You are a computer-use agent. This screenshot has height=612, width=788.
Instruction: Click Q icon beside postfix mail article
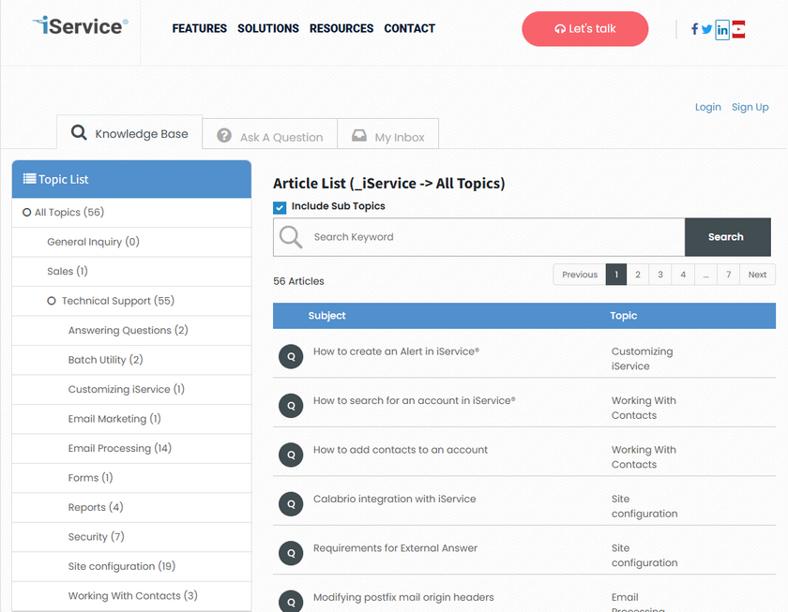point(291,601)
